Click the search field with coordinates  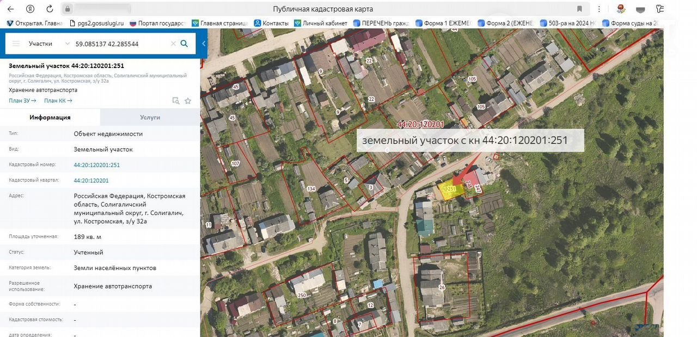tap(120, 44)
